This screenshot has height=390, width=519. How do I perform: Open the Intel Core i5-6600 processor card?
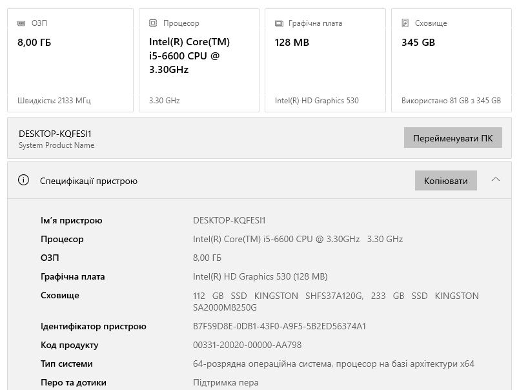pyautogui.click(x=199, y=61)
